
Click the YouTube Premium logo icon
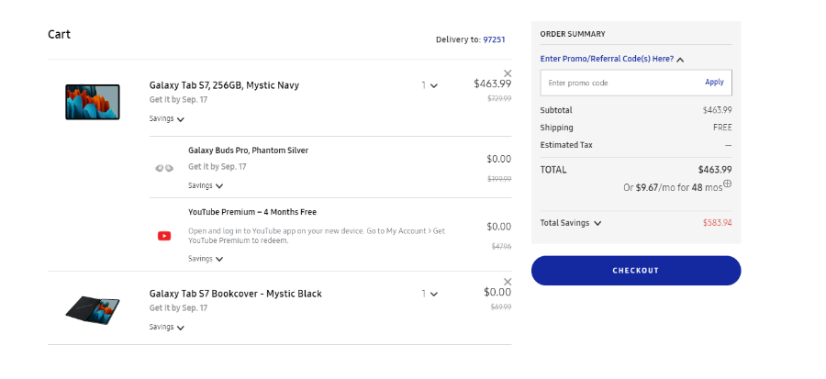click(x=164, y=236)
